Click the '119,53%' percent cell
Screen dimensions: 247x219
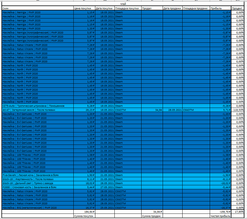[237, 110]
